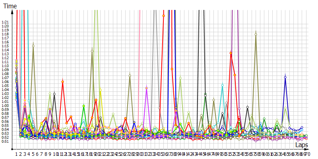Screen dimensions: 318x159
Task: Click the purple peak marker near lap 31
Action: point(147,88)
